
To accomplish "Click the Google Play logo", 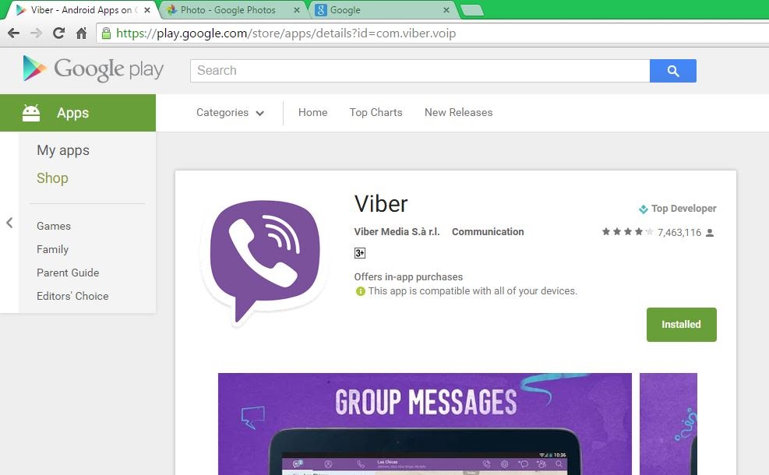I will 93,69.
